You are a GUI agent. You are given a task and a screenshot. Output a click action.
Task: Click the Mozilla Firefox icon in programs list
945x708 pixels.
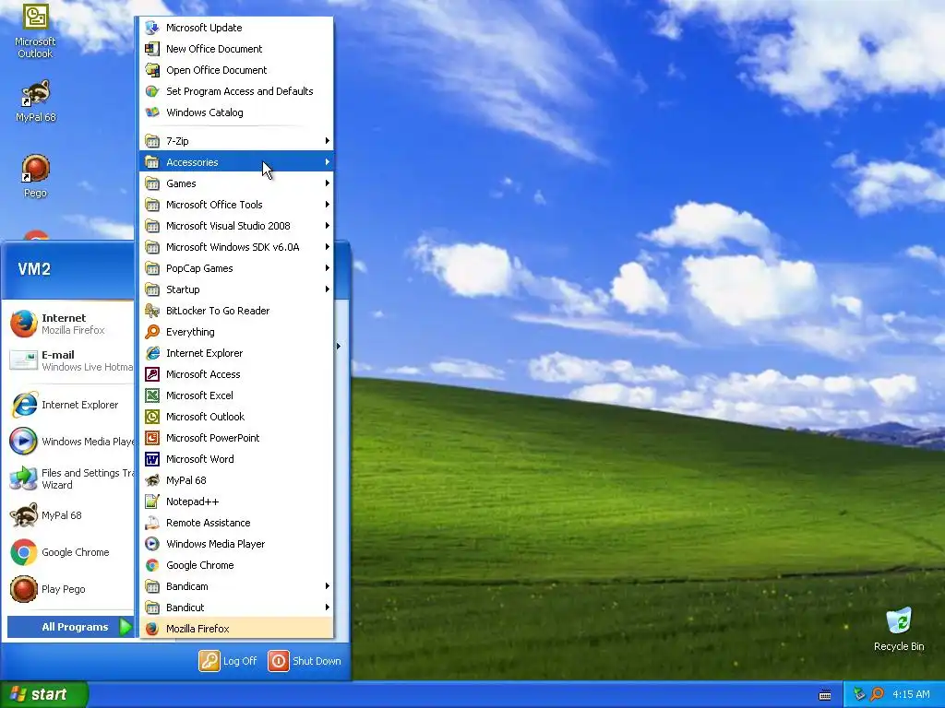coord(152,629)
